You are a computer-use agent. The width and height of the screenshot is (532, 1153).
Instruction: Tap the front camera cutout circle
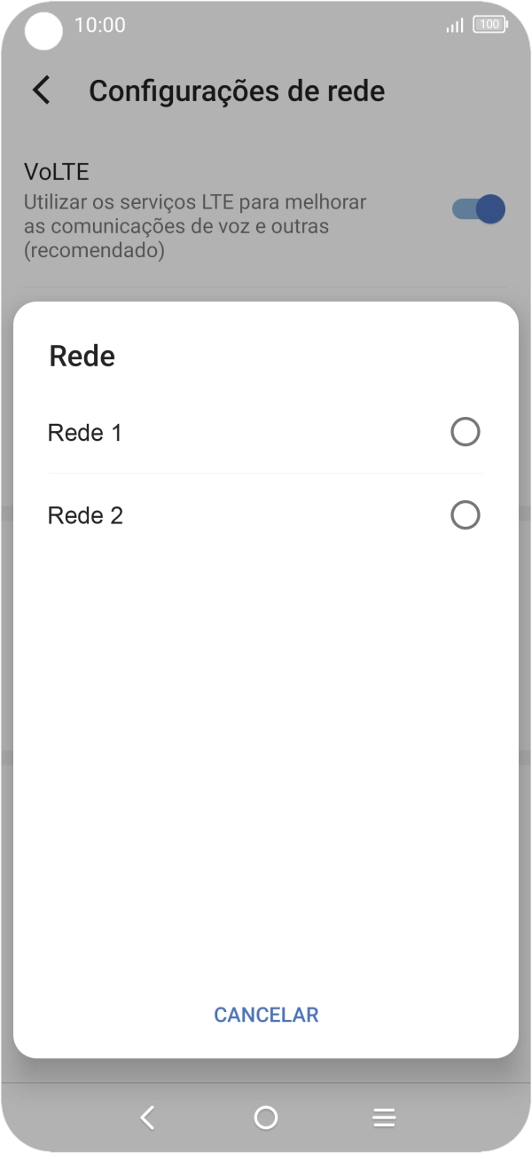tap(43, 32)
